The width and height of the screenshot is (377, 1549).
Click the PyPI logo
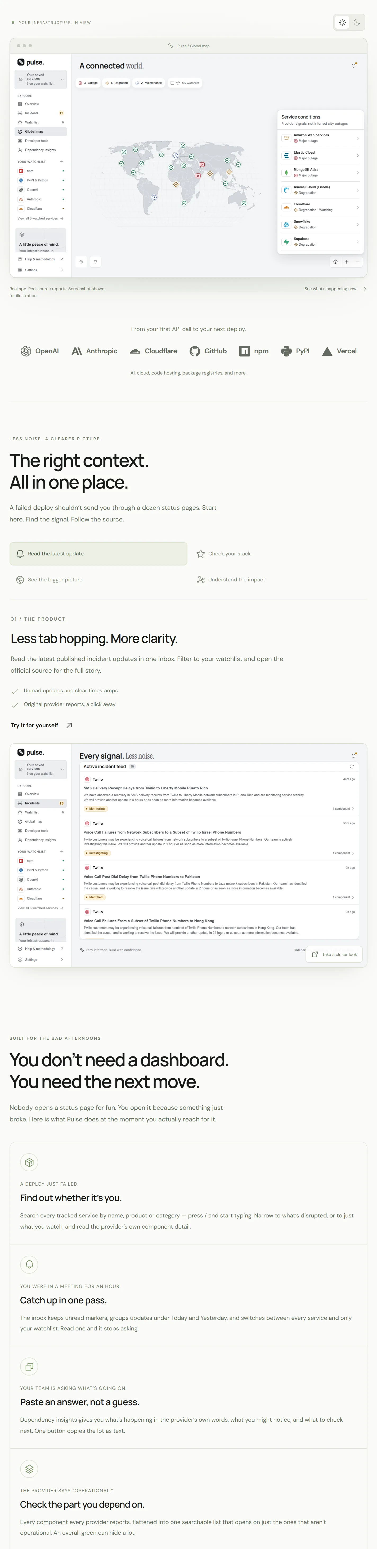(295, 351)
